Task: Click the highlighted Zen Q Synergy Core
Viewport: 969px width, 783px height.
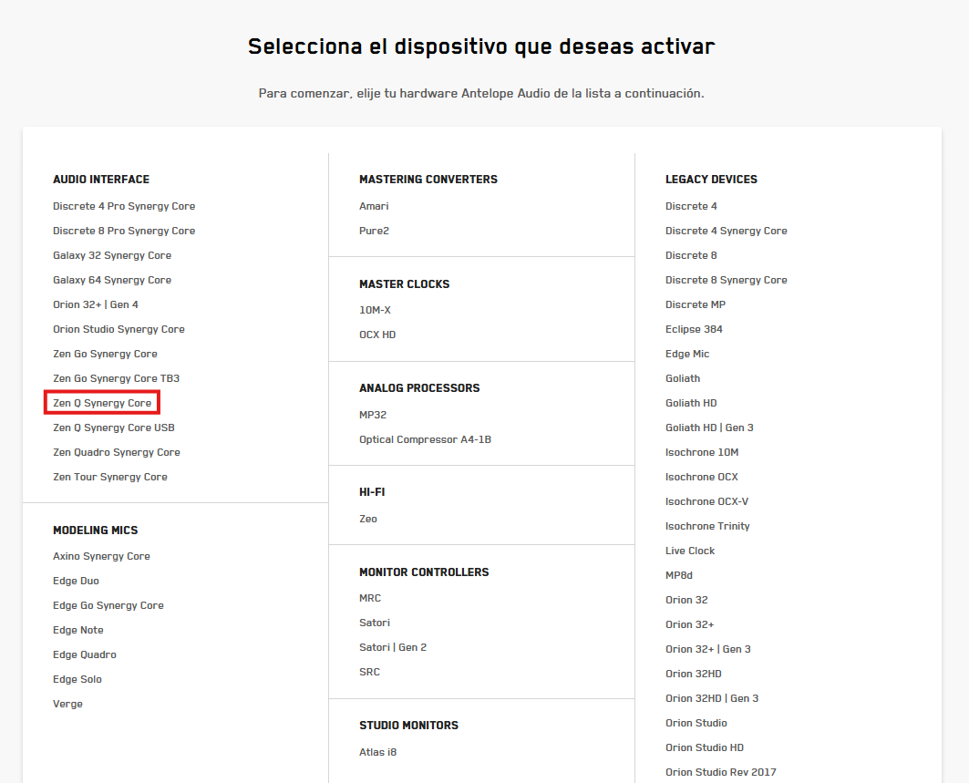Action: click(x=102, y=403)
